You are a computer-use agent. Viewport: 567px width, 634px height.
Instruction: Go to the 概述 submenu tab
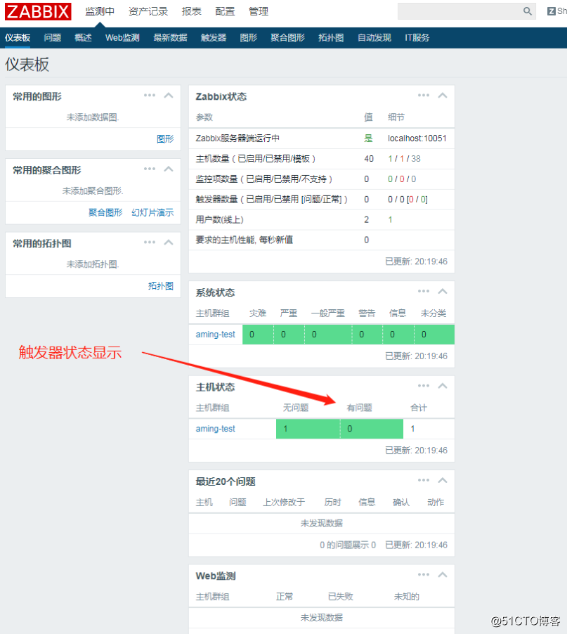(83, 37)
